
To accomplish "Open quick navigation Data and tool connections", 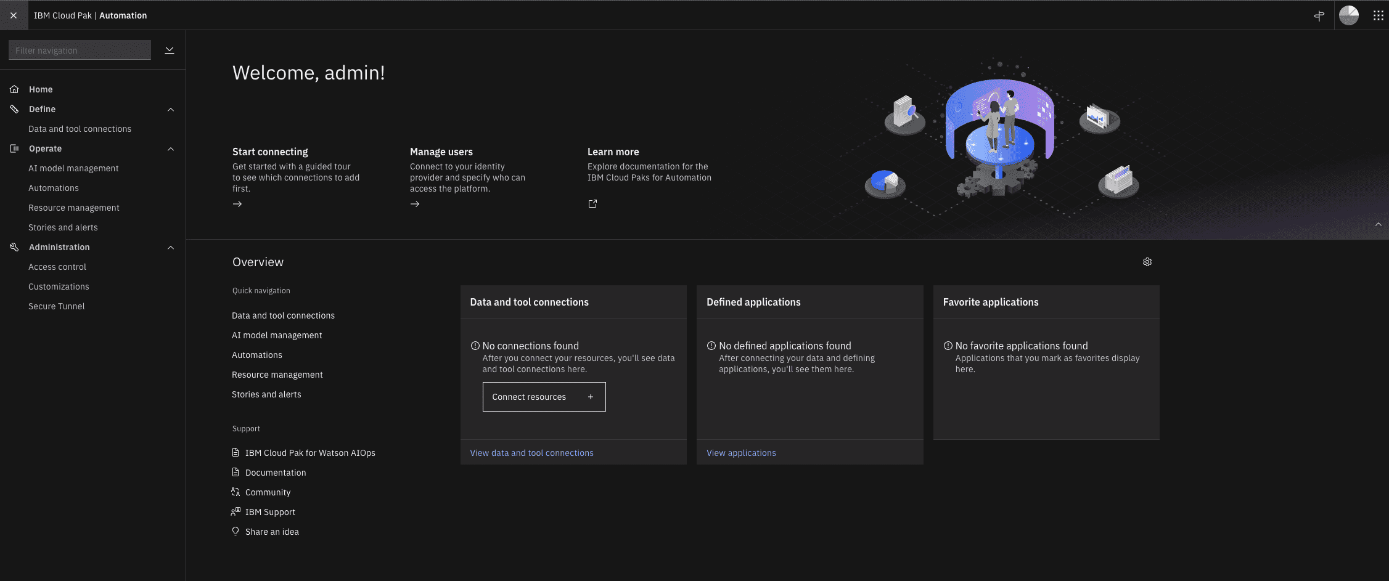I will pos(283,315).
